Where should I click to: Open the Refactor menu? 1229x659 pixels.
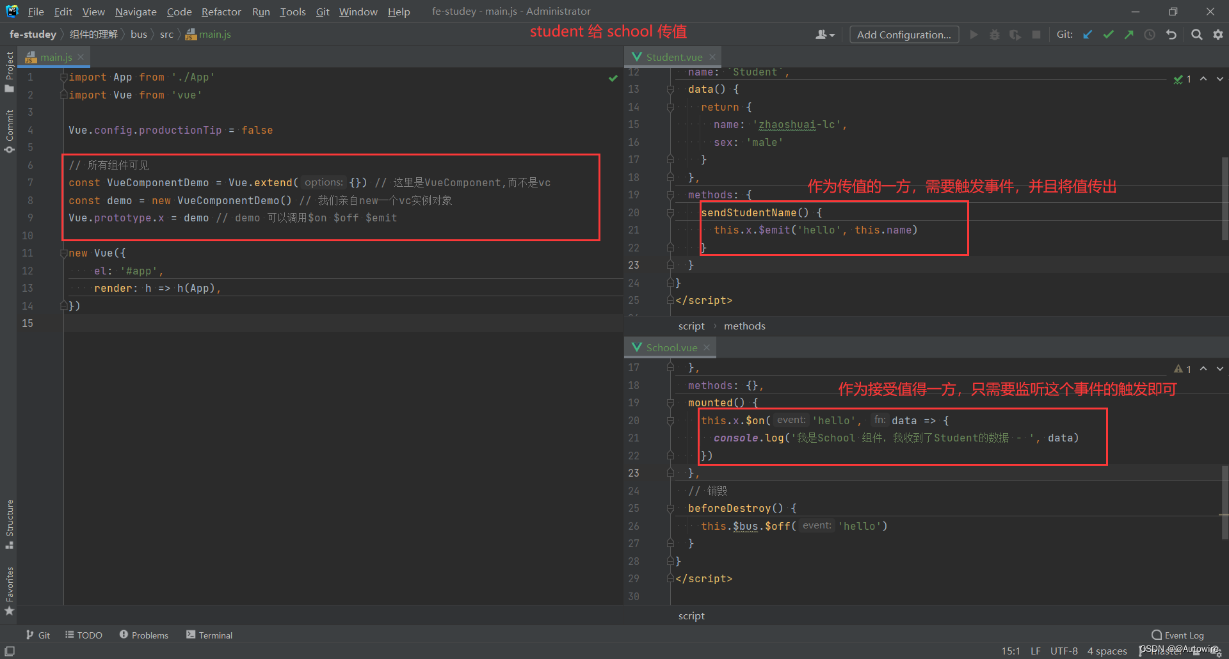click(221, 12)
